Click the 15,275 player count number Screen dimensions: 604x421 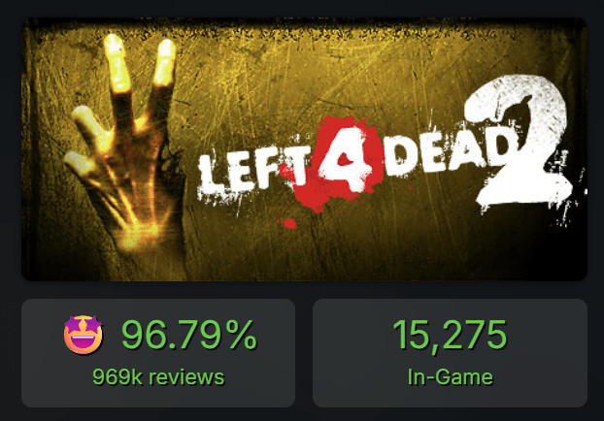[450, 336]
